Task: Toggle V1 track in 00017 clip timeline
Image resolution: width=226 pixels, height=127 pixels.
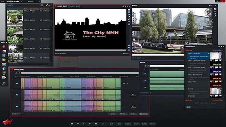Action: pyautogui.click(x=145, y=74)
